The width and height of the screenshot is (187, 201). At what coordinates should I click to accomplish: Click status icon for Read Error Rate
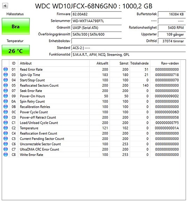coord(6,69)
